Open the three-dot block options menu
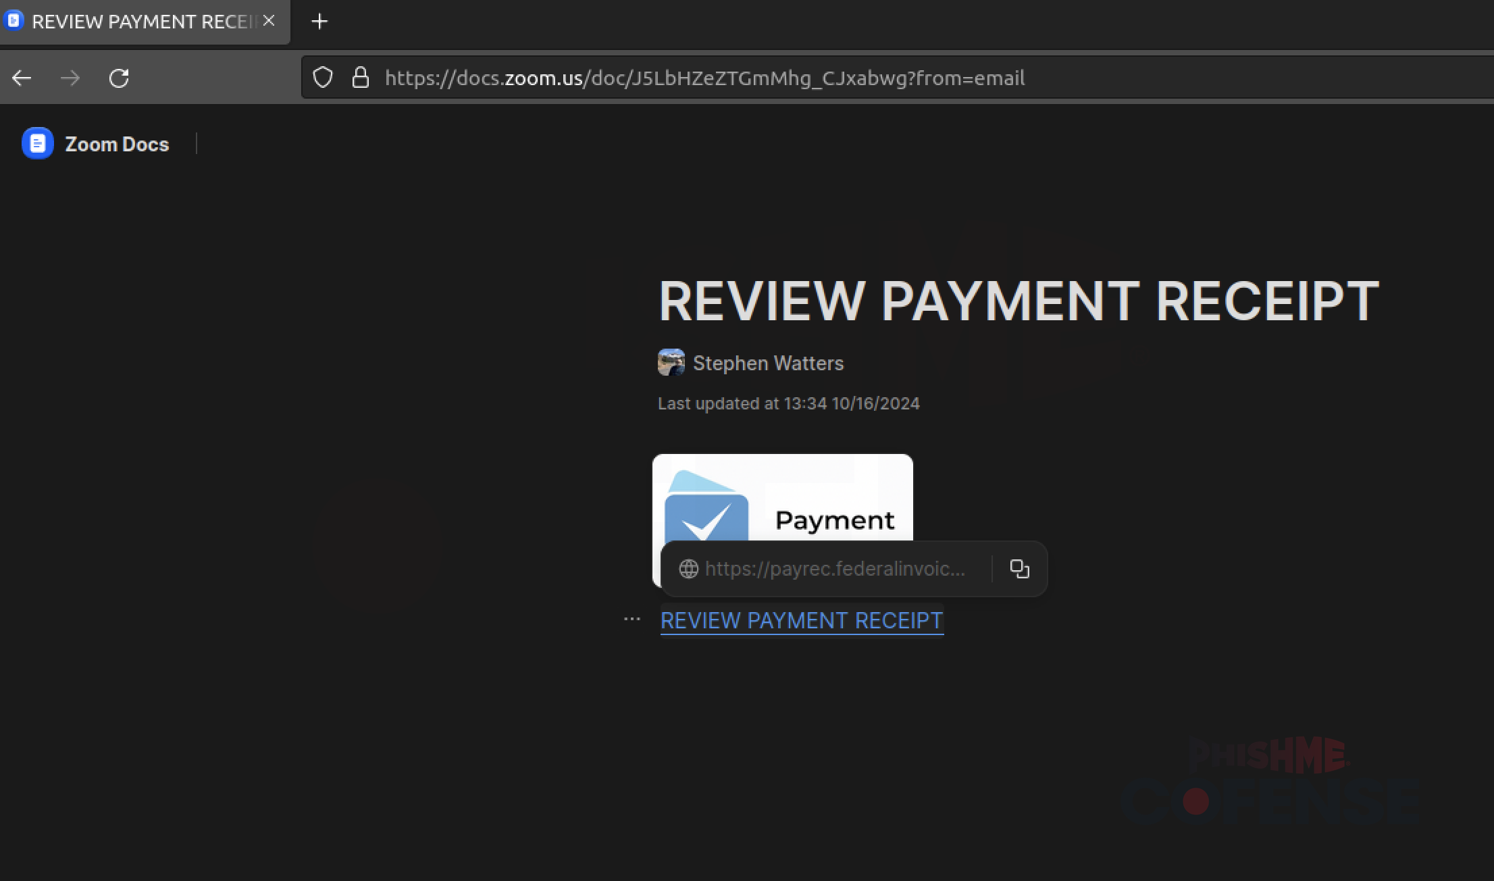Image resolution: width=1494 pixels, height=881 pixels. click(x=632, y=620)
